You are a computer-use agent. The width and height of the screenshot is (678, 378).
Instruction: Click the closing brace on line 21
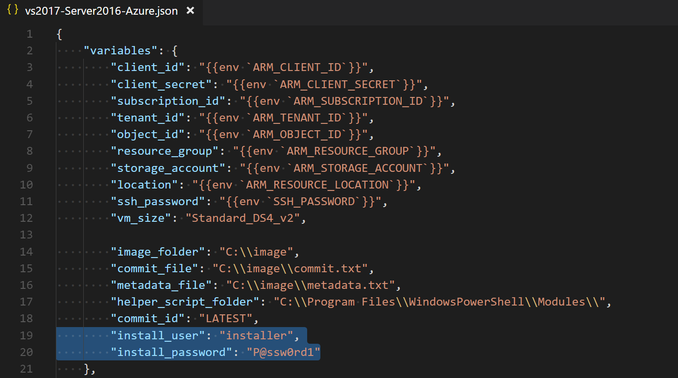(86, 368)
